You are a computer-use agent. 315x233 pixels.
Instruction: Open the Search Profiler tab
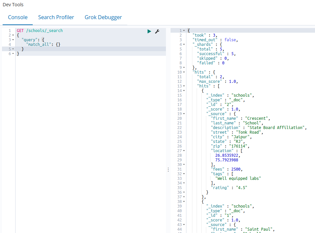(56, 17)
